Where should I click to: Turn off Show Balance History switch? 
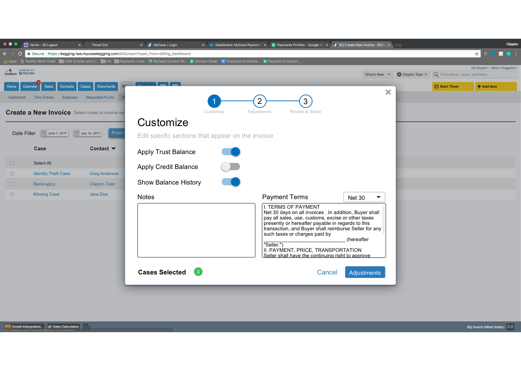click(231, 182)
